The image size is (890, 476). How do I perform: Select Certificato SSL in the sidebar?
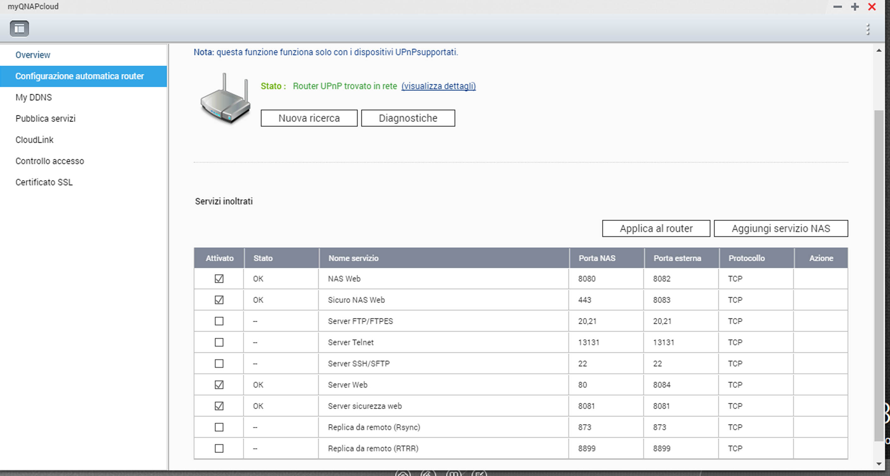point(44,182)
